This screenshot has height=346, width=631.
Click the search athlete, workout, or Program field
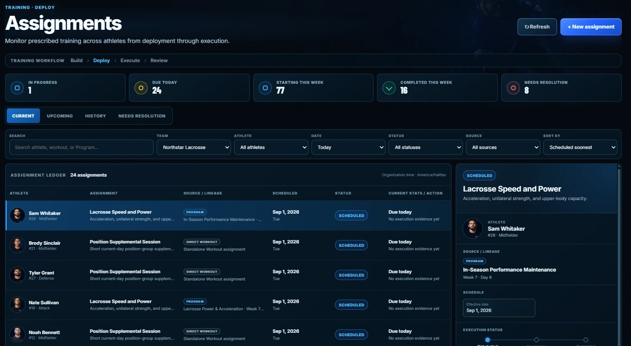pyautogui.click(x=81, y=147)
